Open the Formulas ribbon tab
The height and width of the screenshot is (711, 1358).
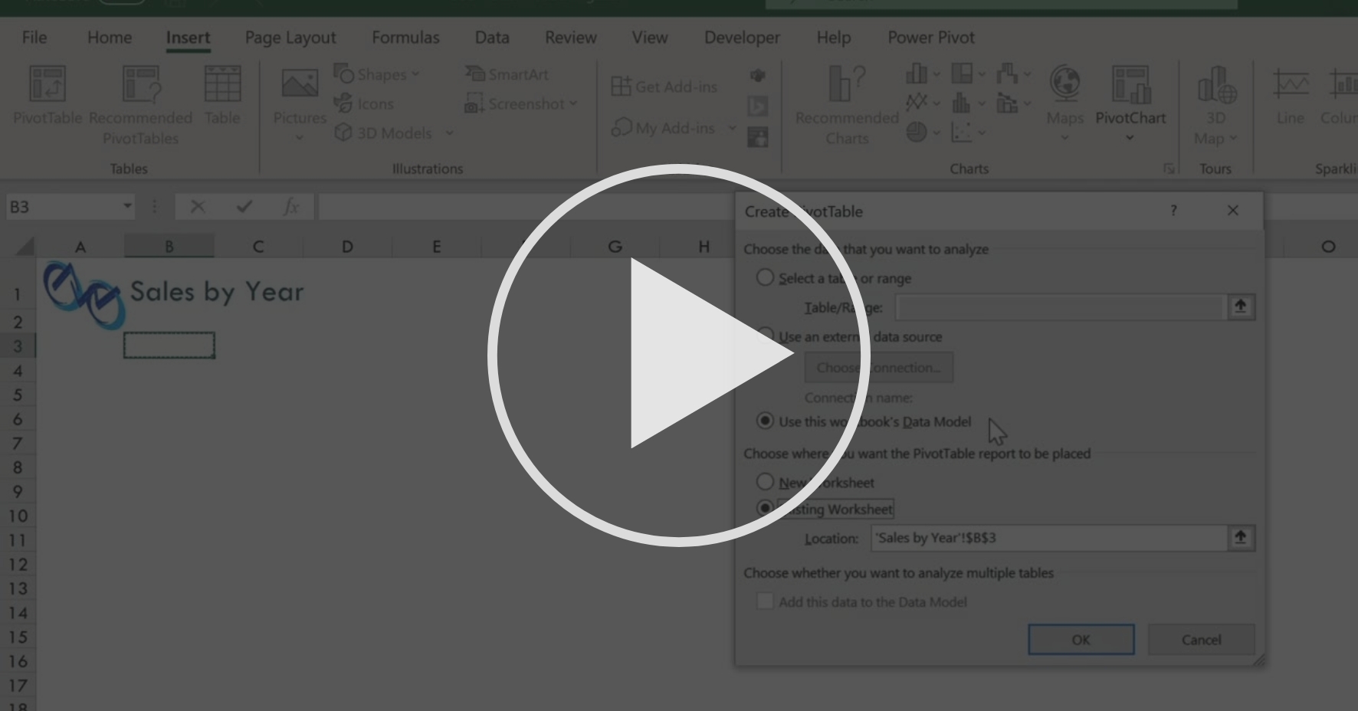coord(406,37)
